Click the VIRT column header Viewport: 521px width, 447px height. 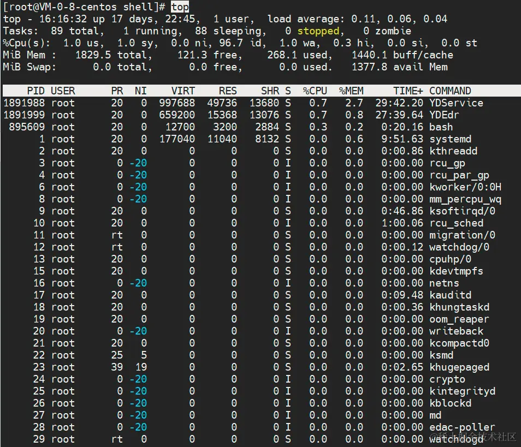pyautogui.click(x=183, y=91)
